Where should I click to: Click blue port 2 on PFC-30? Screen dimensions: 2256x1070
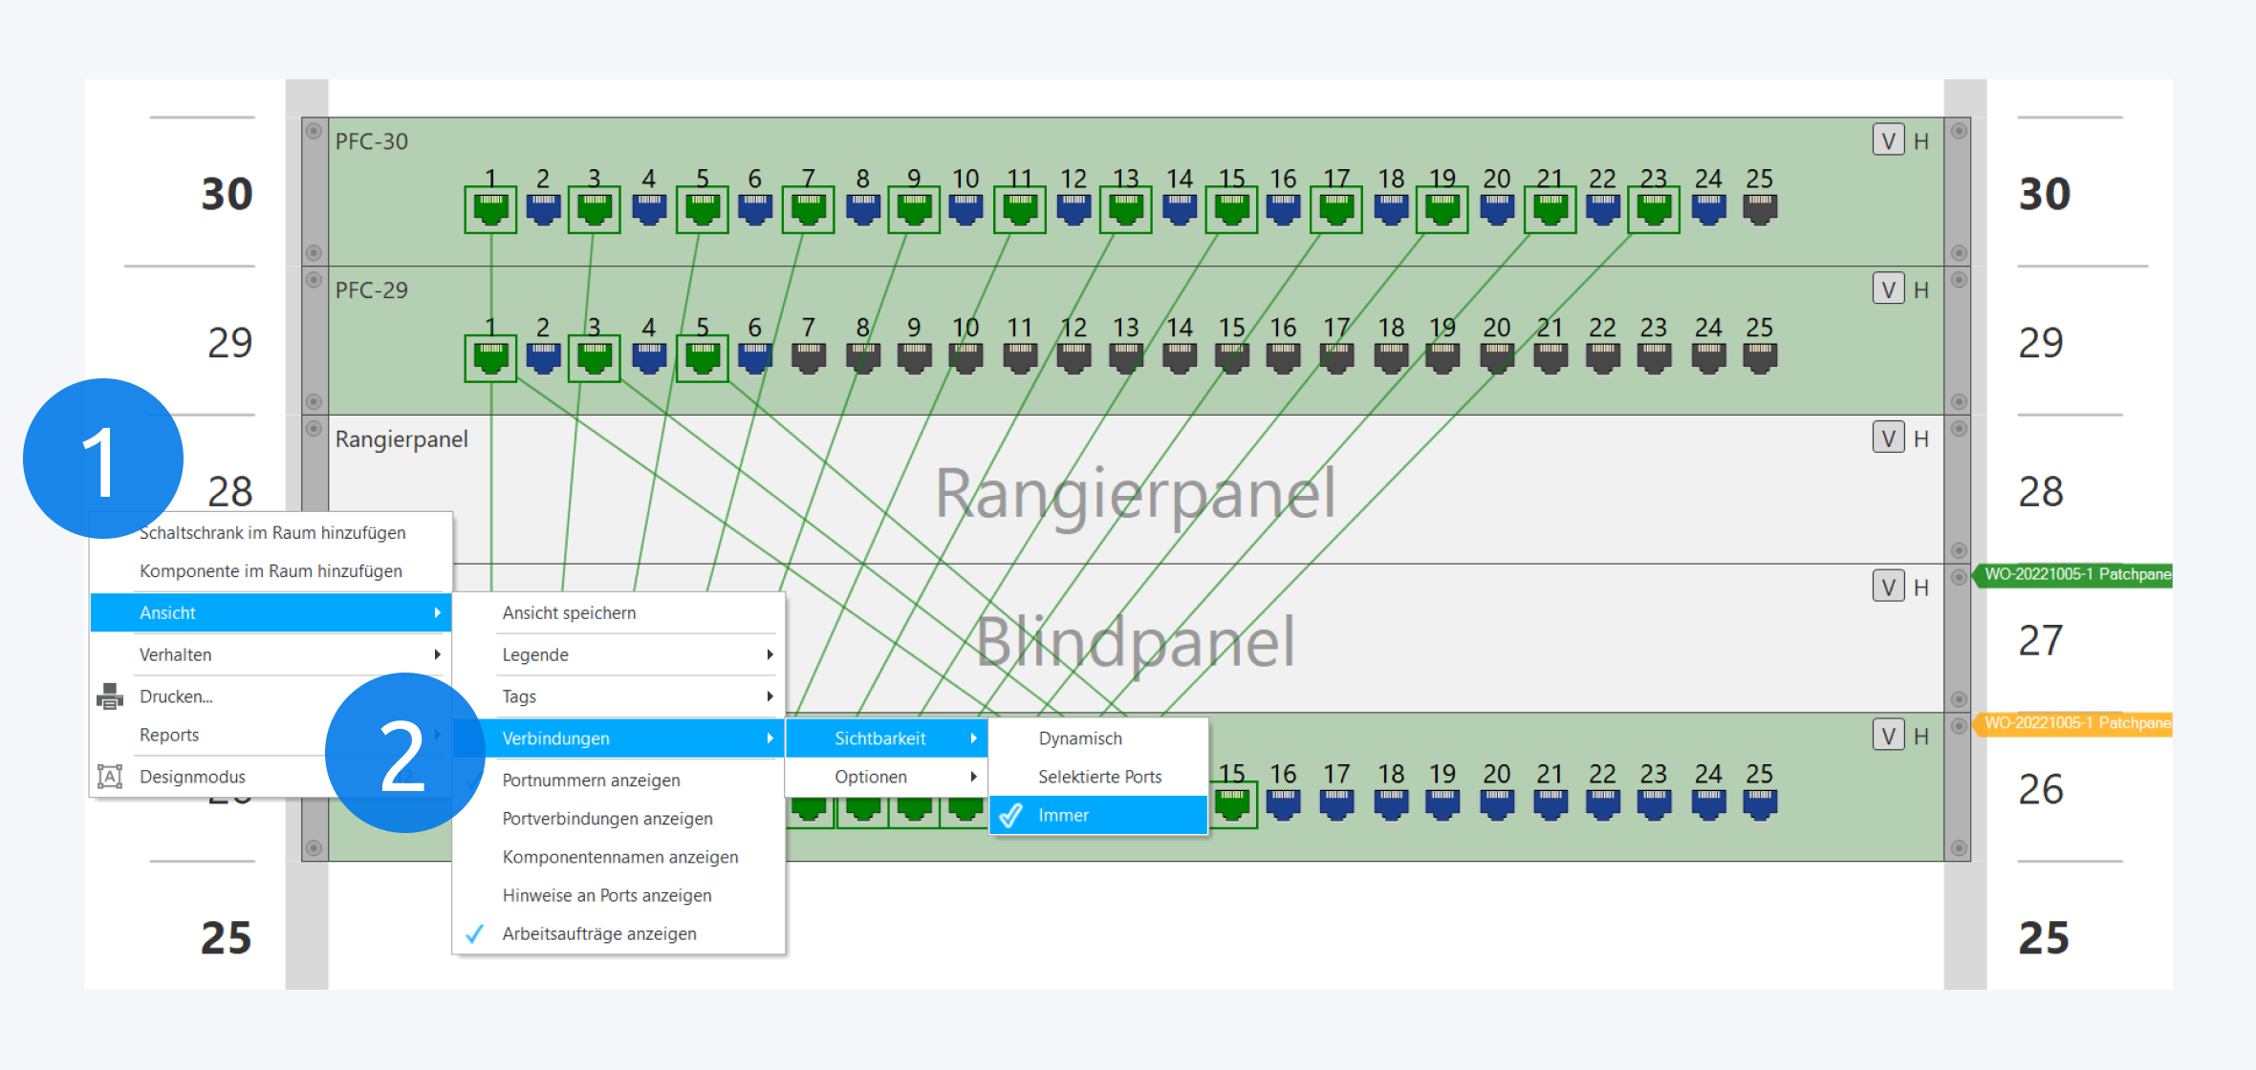click(543, 208)
